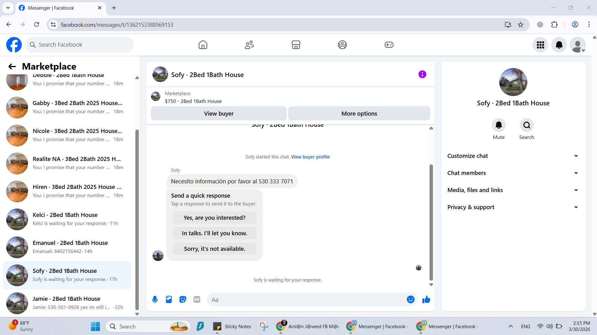Open Arsl@n J@veed Chrome window in taskbar
Screen dimensions: 597x335
pyautogui.click(x=307, y=326)
